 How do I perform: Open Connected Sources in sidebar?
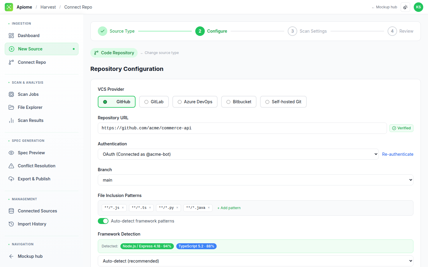click(x=42, y=211)
